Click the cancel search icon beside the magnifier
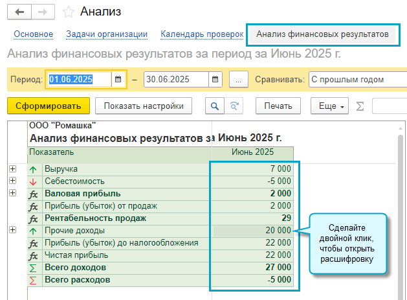 click(234, 106)
